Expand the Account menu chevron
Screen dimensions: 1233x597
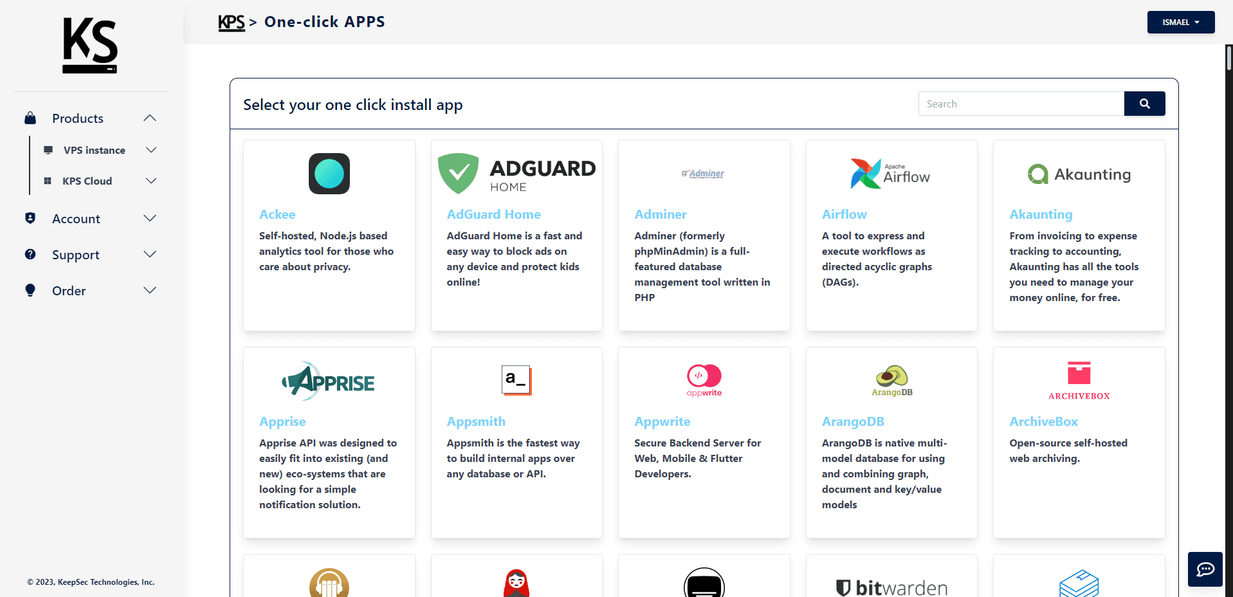[x=150, y=218]
